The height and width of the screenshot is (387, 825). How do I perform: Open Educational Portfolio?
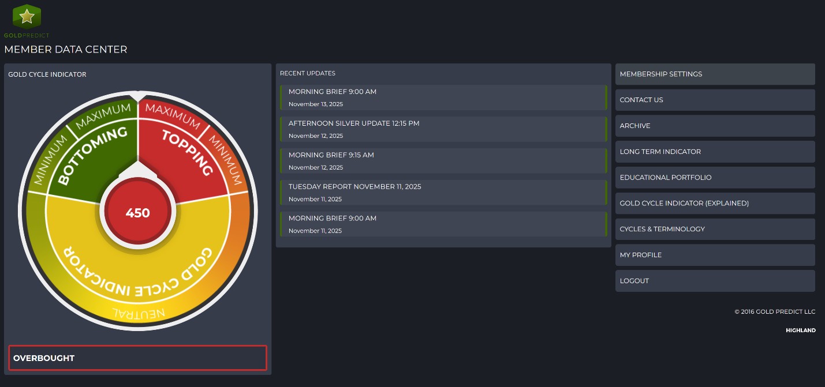point(715,178)
